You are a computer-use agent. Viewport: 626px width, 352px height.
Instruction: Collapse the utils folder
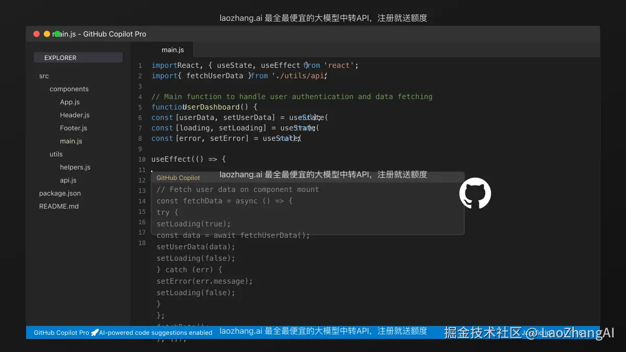coord(56,154)
